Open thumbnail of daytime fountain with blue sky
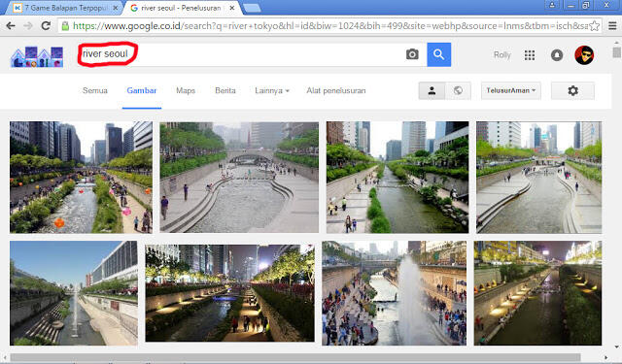622x364 pixels. pos(74,293)
